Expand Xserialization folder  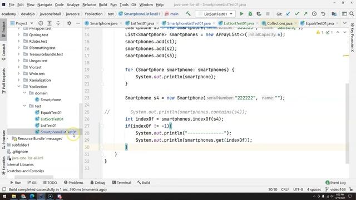pyautogui.click(x=19, y=80)
